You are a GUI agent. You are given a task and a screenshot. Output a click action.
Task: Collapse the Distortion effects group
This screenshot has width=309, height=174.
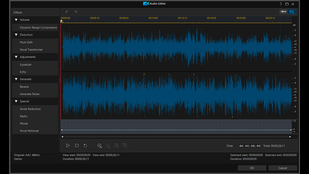click(x=16, y=35)
